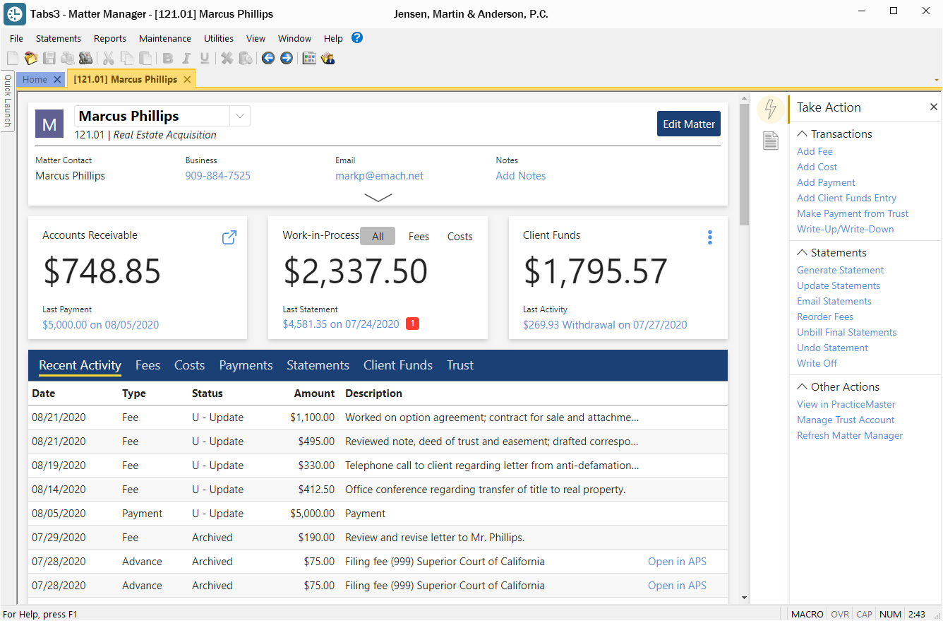Collapse the Statements section
This screenshot has width=943, height=621.
pyautogui.click(x=803, y=252)
